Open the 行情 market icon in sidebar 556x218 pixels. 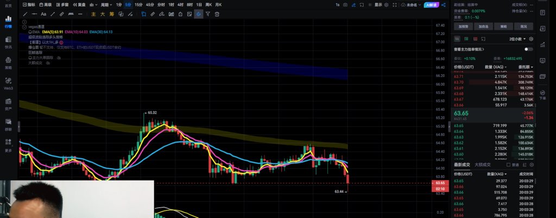click(x=8, y=22)
